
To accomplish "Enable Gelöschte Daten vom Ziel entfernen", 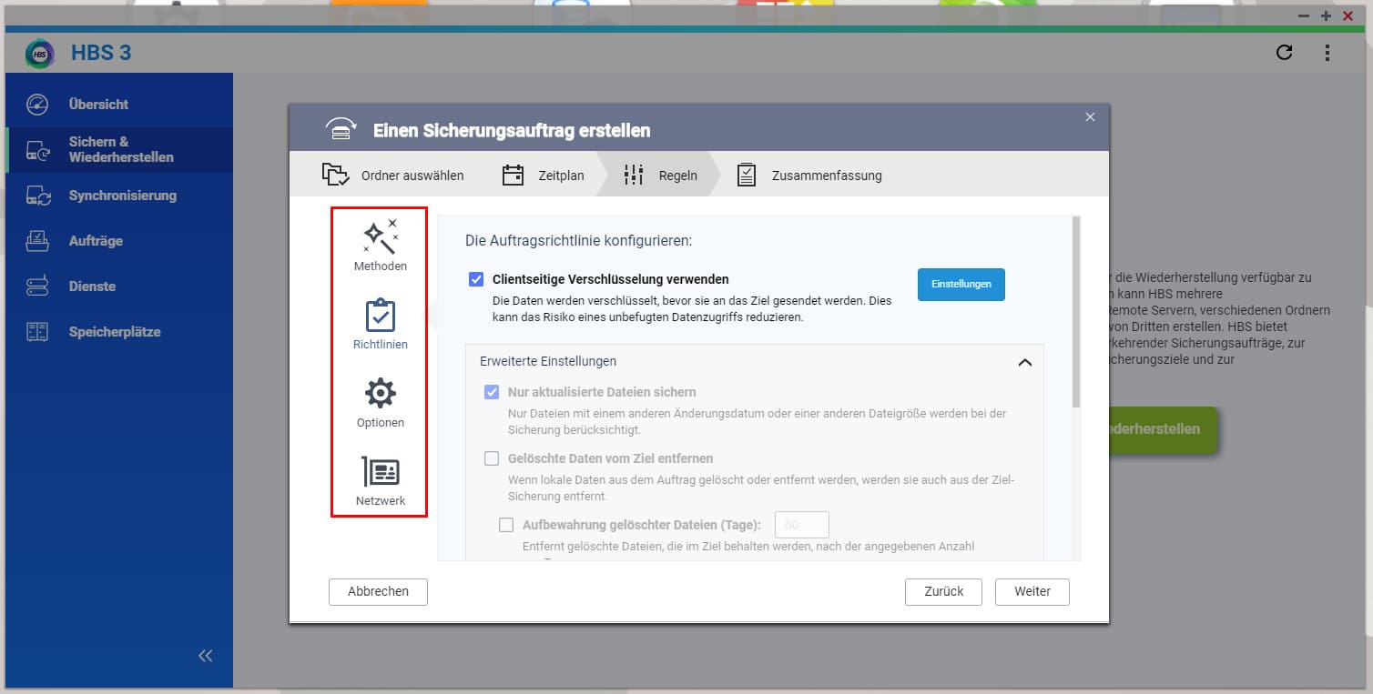I will click(492, 458).
